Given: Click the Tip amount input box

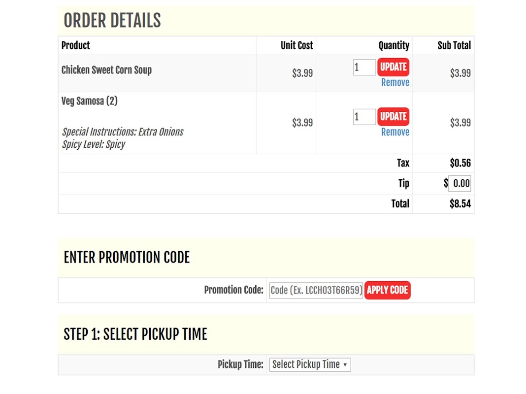Looking at the screenshot, I should point(460,184).
